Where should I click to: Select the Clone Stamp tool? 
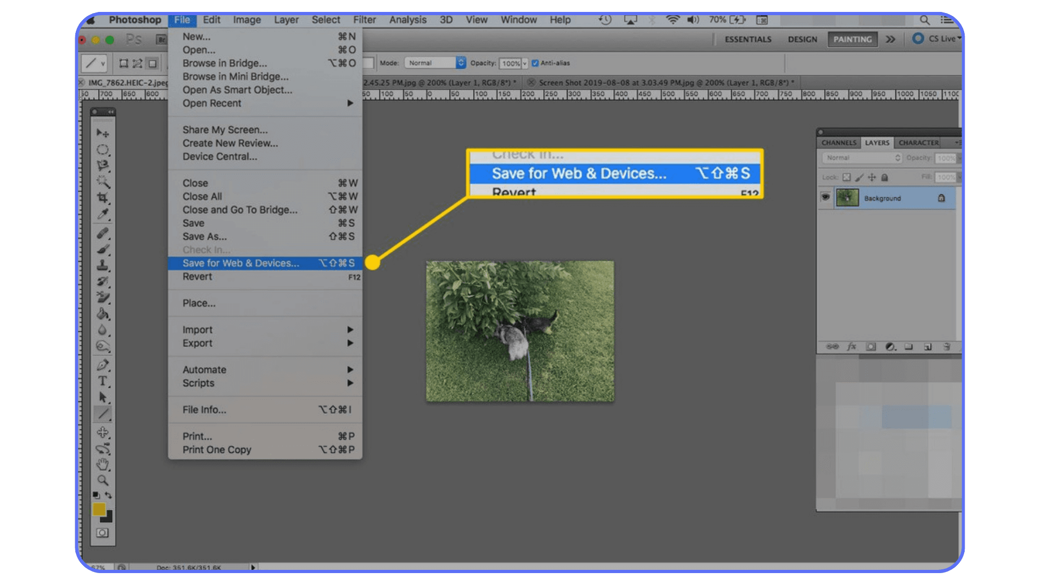(x=103, y=265)
